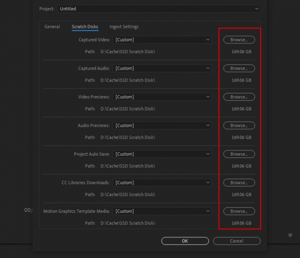The width and height of the screenshot is (300, 258).
Task: Expand the Captured Audio location dropdown
Action: (162, 68)
